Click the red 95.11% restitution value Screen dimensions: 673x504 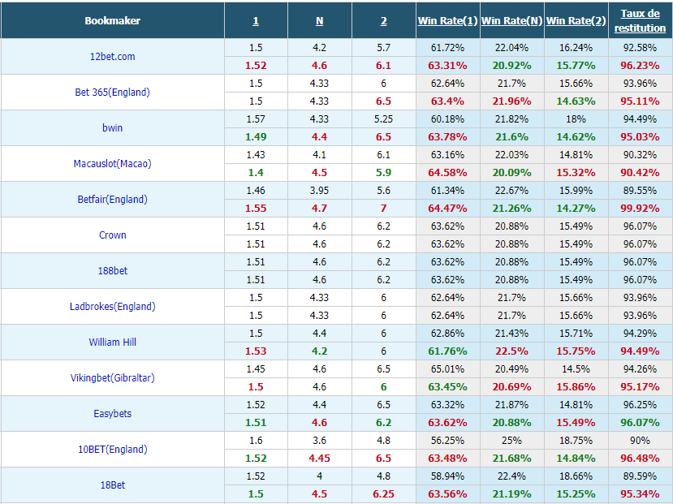[x=640, y=101]
